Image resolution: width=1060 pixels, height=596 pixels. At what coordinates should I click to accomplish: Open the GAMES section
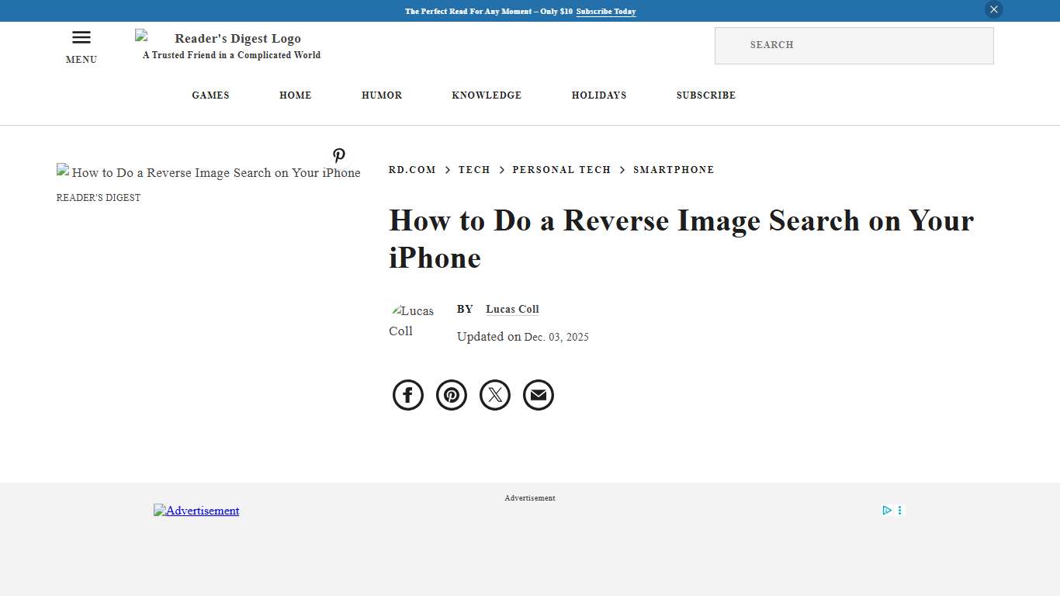pyautogui.click(x=210, y=95)
